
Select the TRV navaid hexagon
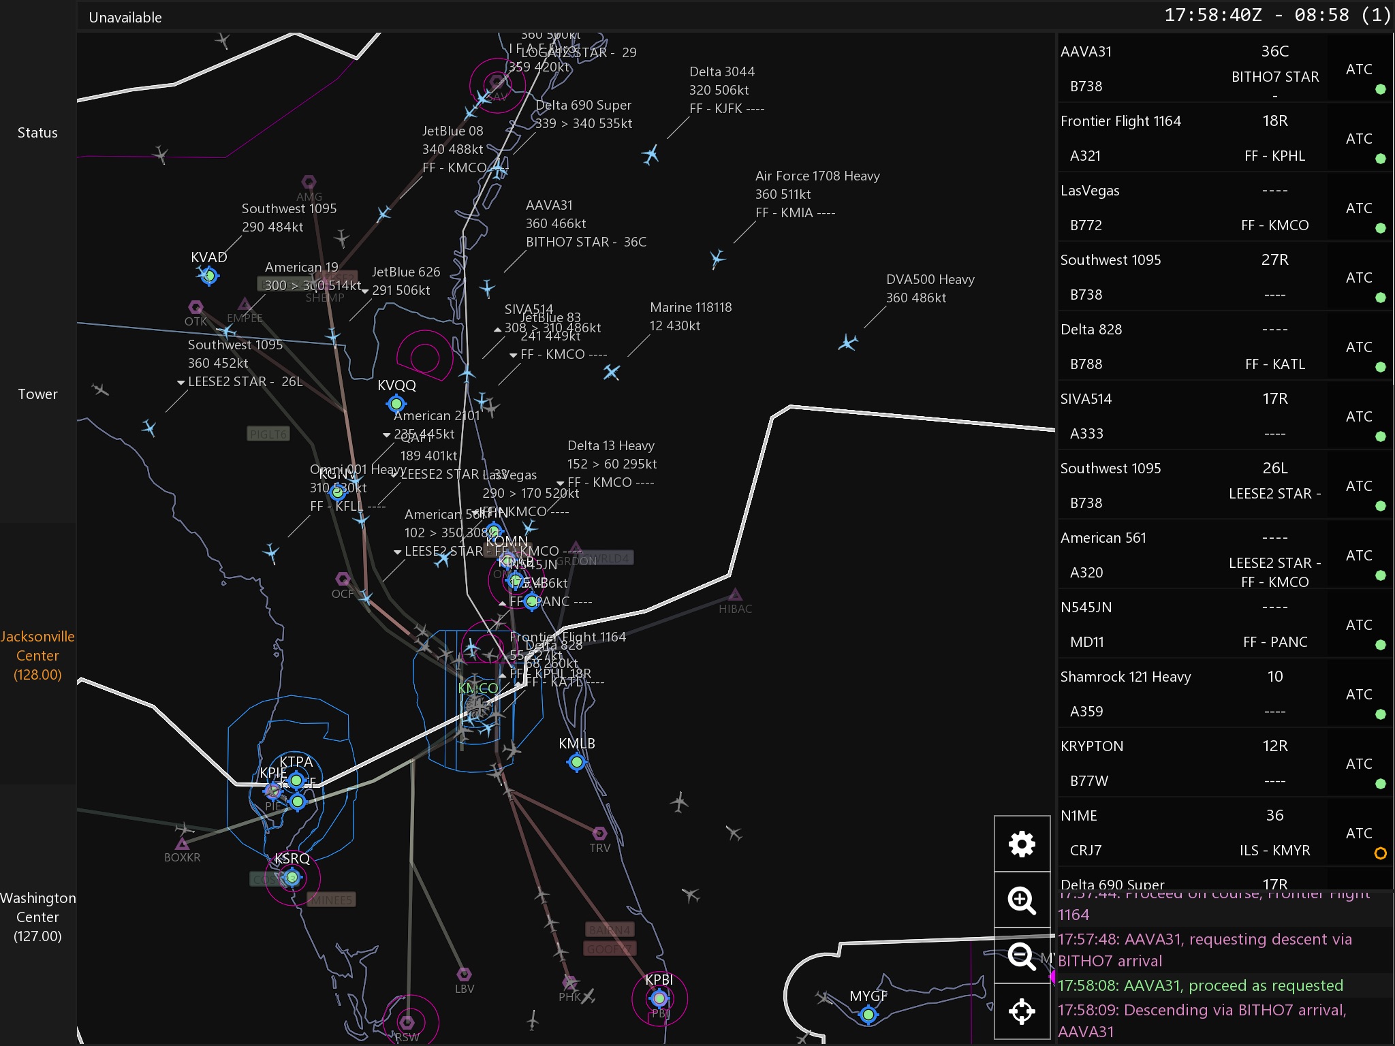click(599, 834)
